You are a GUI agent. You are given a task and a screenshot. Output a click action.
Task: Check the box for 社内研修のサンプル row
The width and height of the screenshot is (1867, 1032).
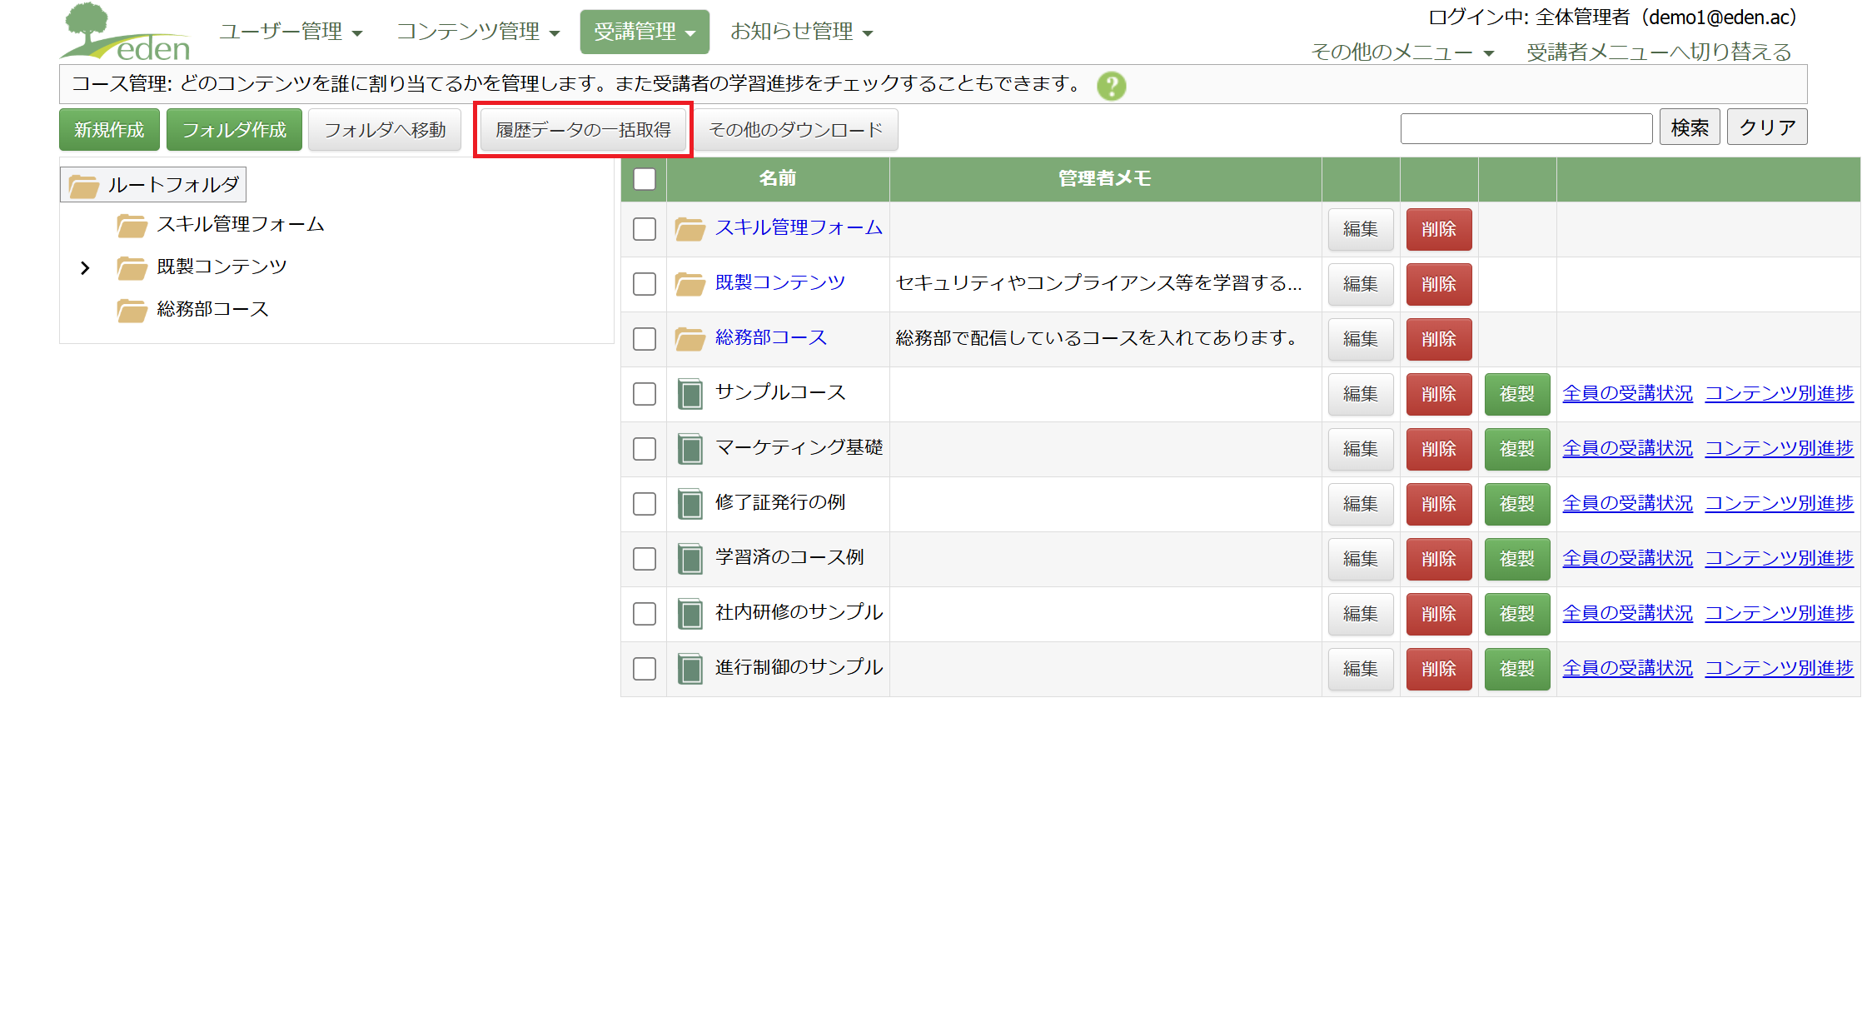645,614
